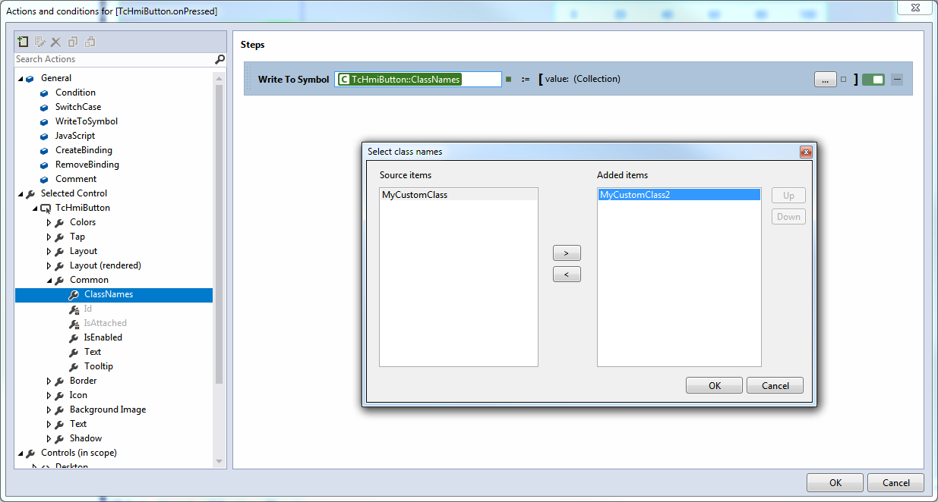
Task: Collapse the General tree group
Action: [x=21, y=78]
